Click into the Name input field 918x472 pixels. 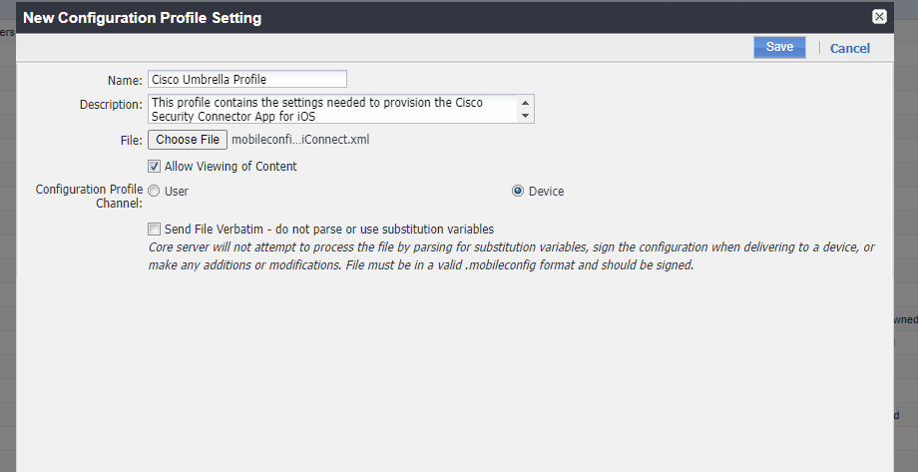click(x=247, y=79)
